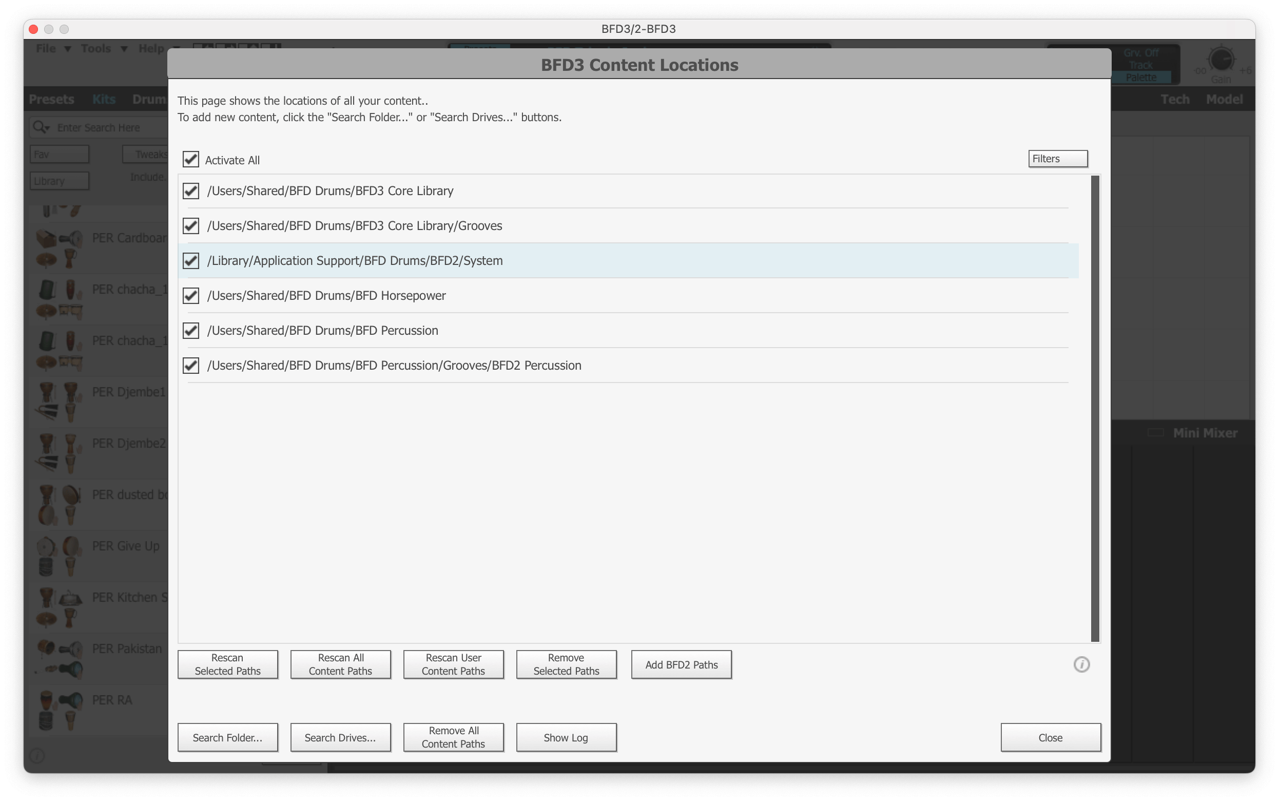1279x801 pixels.
Task: Select the PER RA kit icon
Action: [x=60, y=711]
